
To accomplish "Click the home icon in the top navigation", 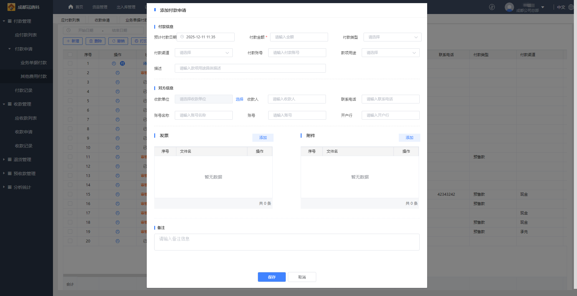I will (x=71, y=7).
